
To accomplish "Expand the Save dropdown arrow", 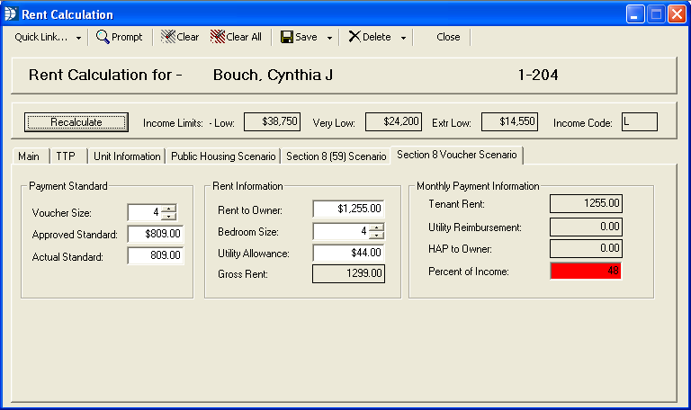I will [329, 38].
